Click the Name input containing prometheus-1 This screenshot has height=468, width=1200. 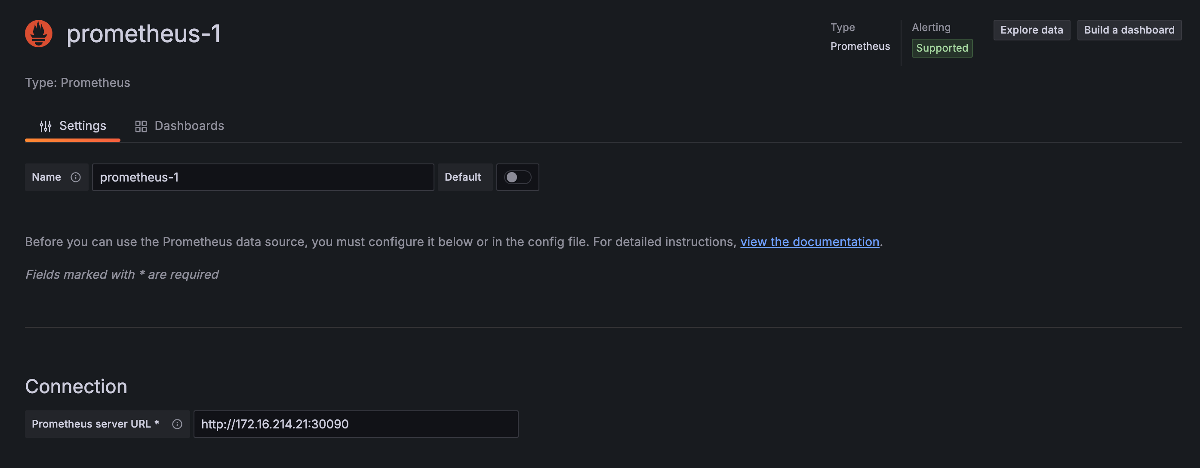pos(263,177)
